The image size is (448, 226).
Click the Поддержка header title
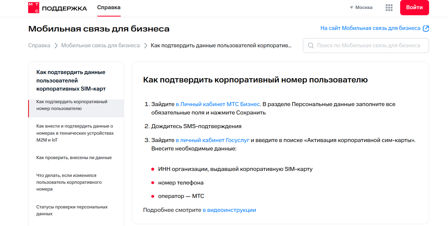(65, 8)
